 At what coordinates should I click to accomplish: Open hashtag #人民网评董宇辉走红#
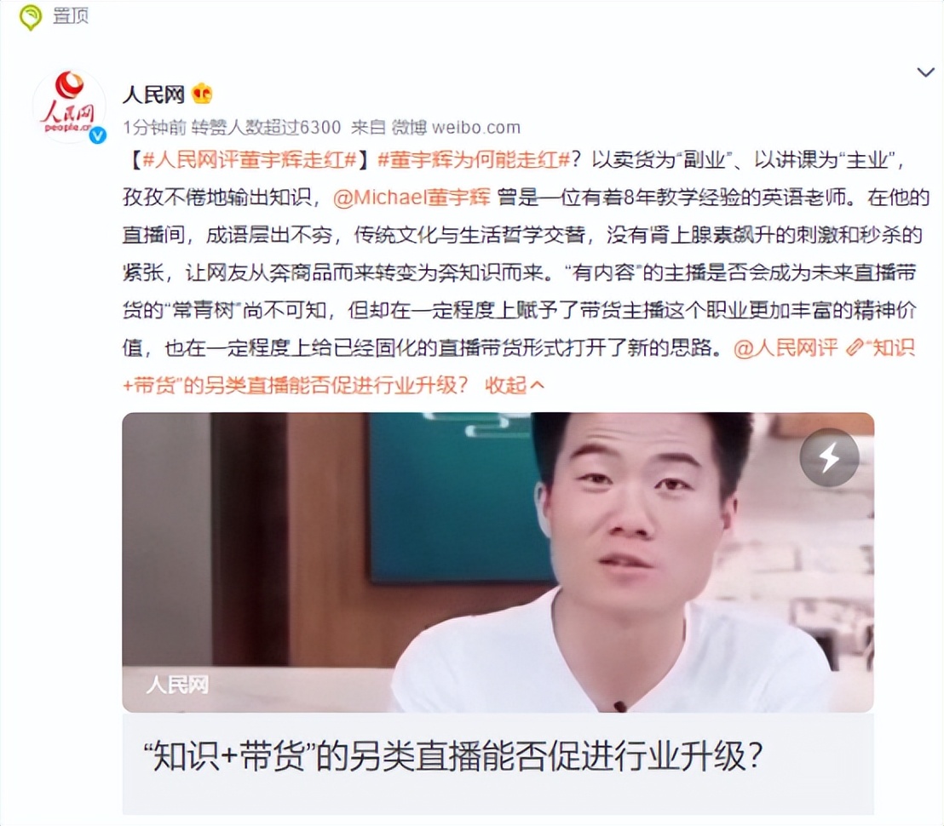[250, 160]
